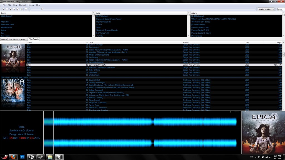Image resolution: width=285 pixels, height=160 pixels.
Task: Open the Edit menu
Action: click(x=9, y=5)
